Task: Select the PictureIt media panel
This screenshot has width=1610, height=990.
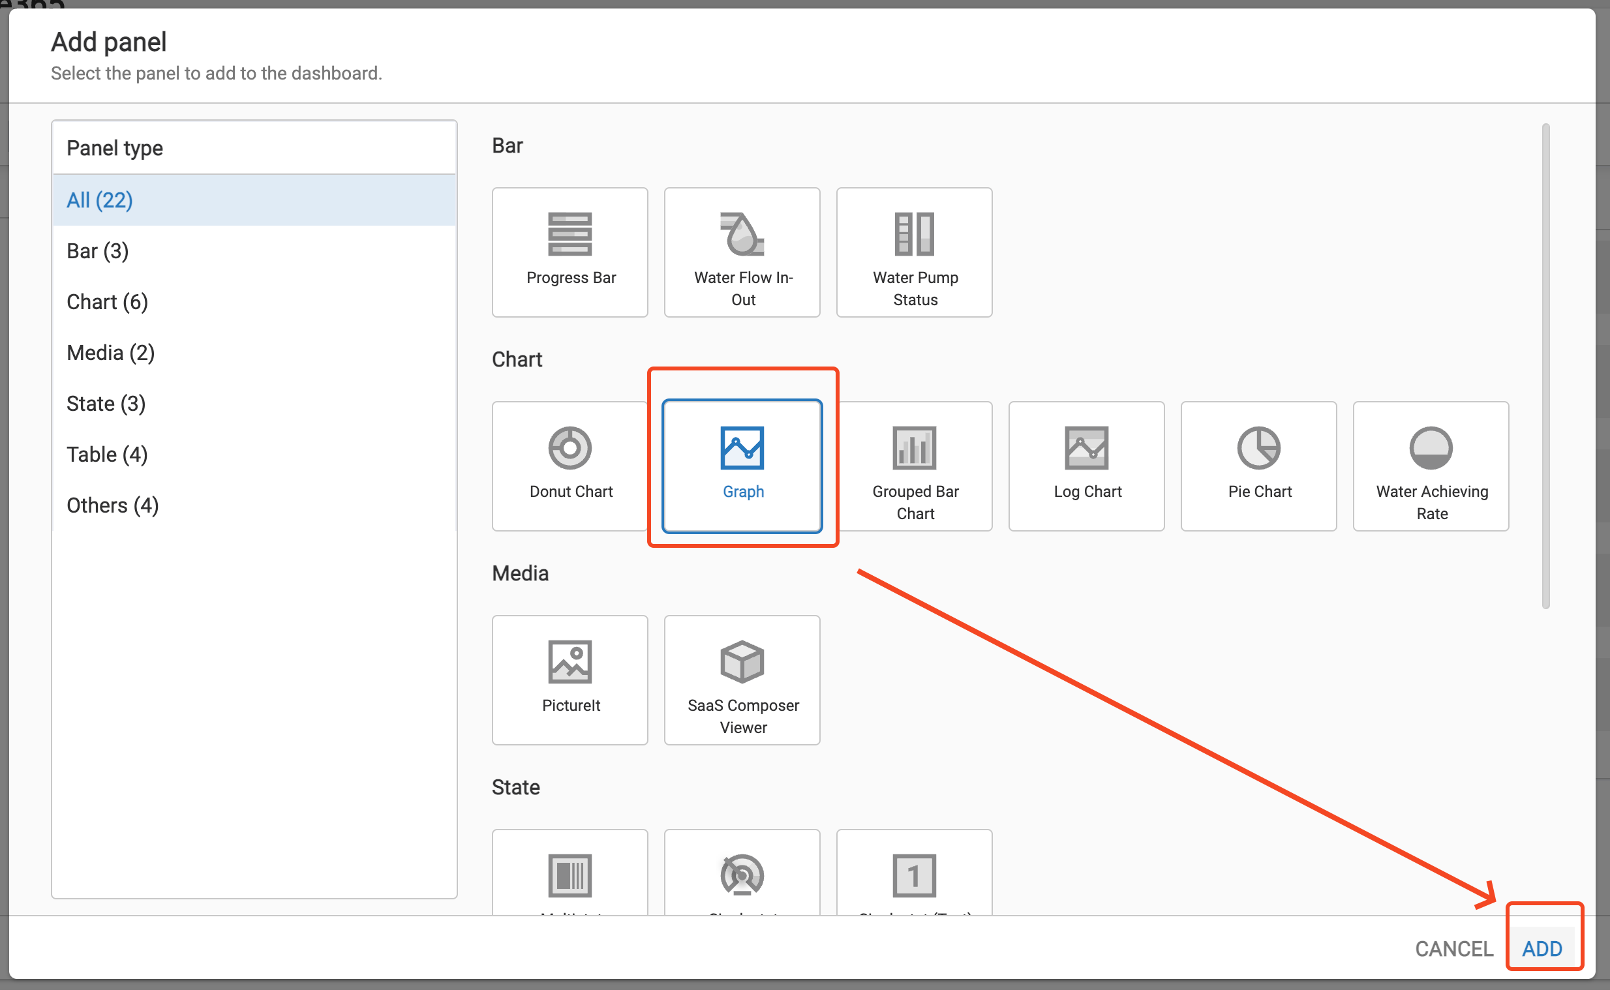Action: click(570, 679)
